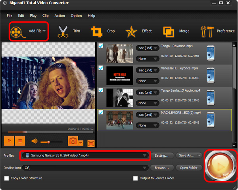Image resolution: width=238 pixels, height=190 pixels.
Task: Expand the Add File dropdown arrow
Action: tap(44, 31)
